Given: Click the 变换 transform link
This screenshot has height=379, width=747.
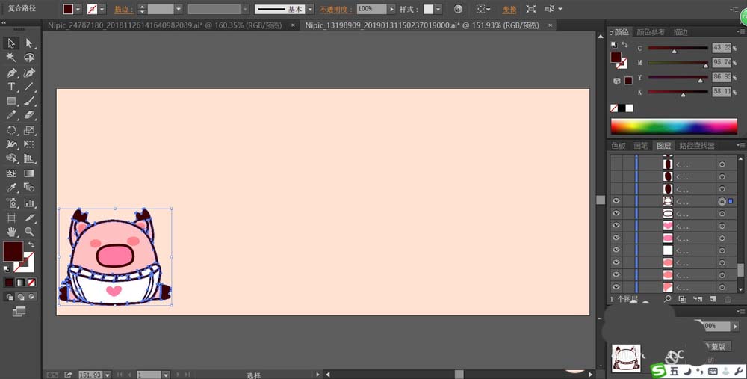Looking at the screenshot, I should pyautogui.click(x=509, y=10).
